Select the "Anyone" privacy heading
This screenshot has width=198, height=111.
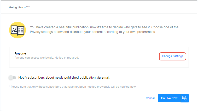coord(20,53)
